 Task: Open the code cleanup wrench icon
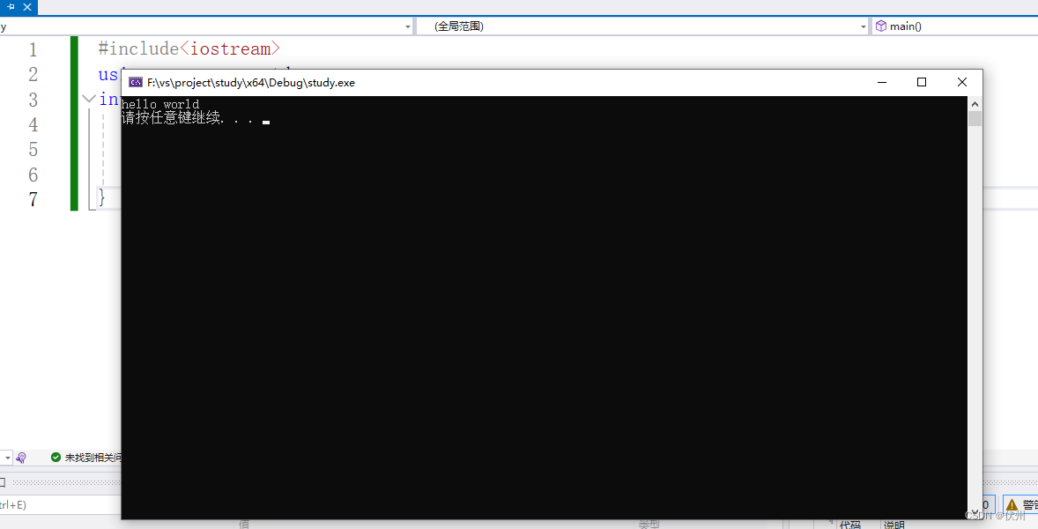tap(21, 458)
